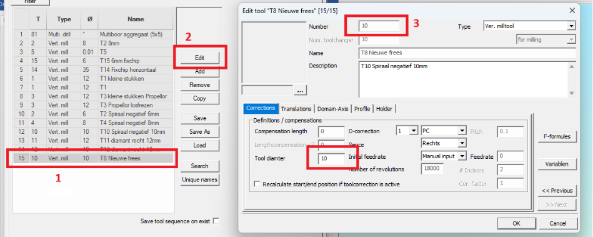
Task: Tick Recalculate start/end position checkbox
Action: coord(257,184)
